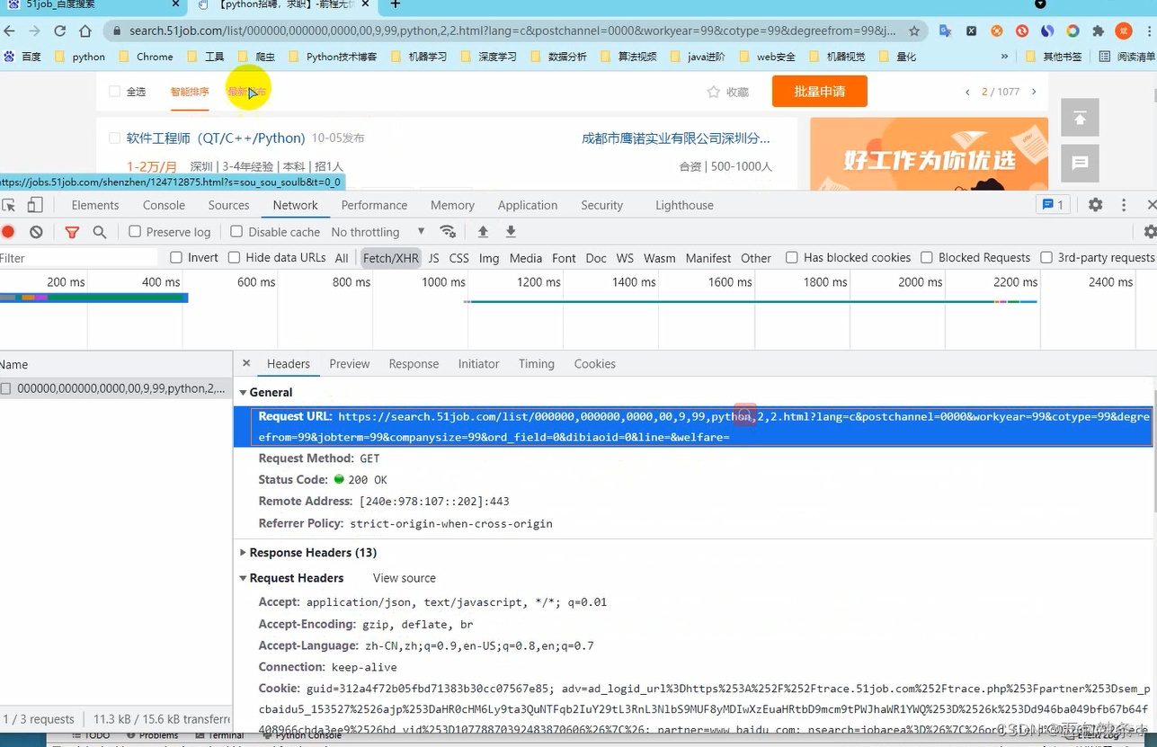Click the browser forward arrow
The width and height of the screenshot is (1157, 747).
pyautogui.click(x=34, y=31)
